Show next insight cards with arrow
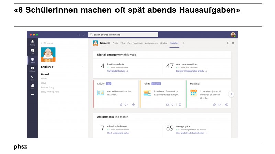This screenshot has height=154, width=275. tap(231, 94)
